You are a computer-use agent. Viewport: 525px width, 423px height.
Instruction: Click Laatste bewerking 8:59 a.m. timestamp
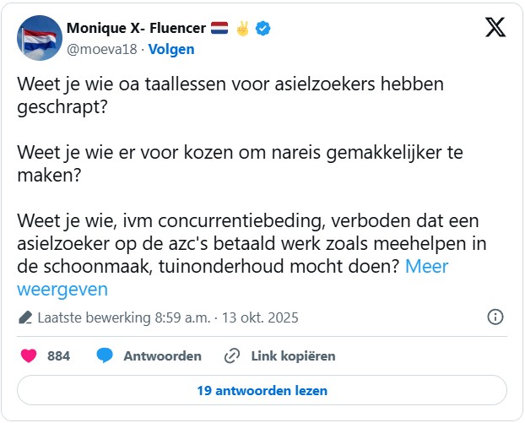126,318
